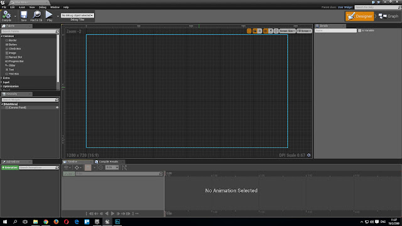Open the Screen Size dropdown

(287, 31)
